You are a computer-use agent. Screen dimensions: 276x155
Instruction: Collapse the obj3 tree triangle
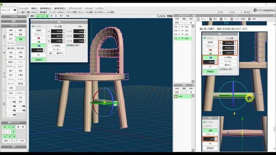182,34
